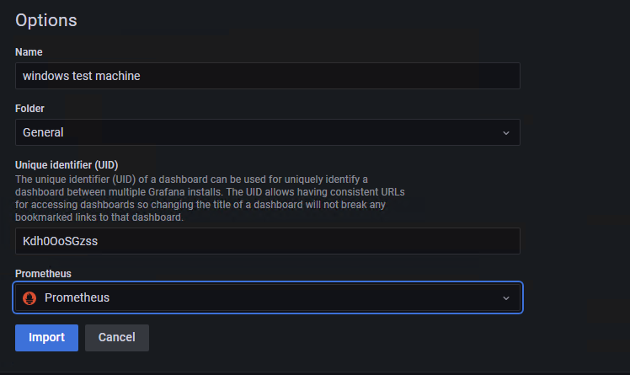Viewport: 630px width, 375px height.
Task: Click the Prometheus flame icon
Action: (x=29, y=297)
